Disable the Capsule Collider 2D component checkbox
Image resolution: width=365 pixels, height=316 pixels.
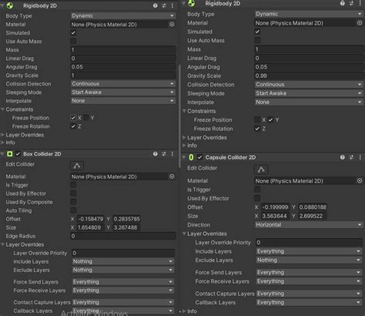(x=200, y=157)
